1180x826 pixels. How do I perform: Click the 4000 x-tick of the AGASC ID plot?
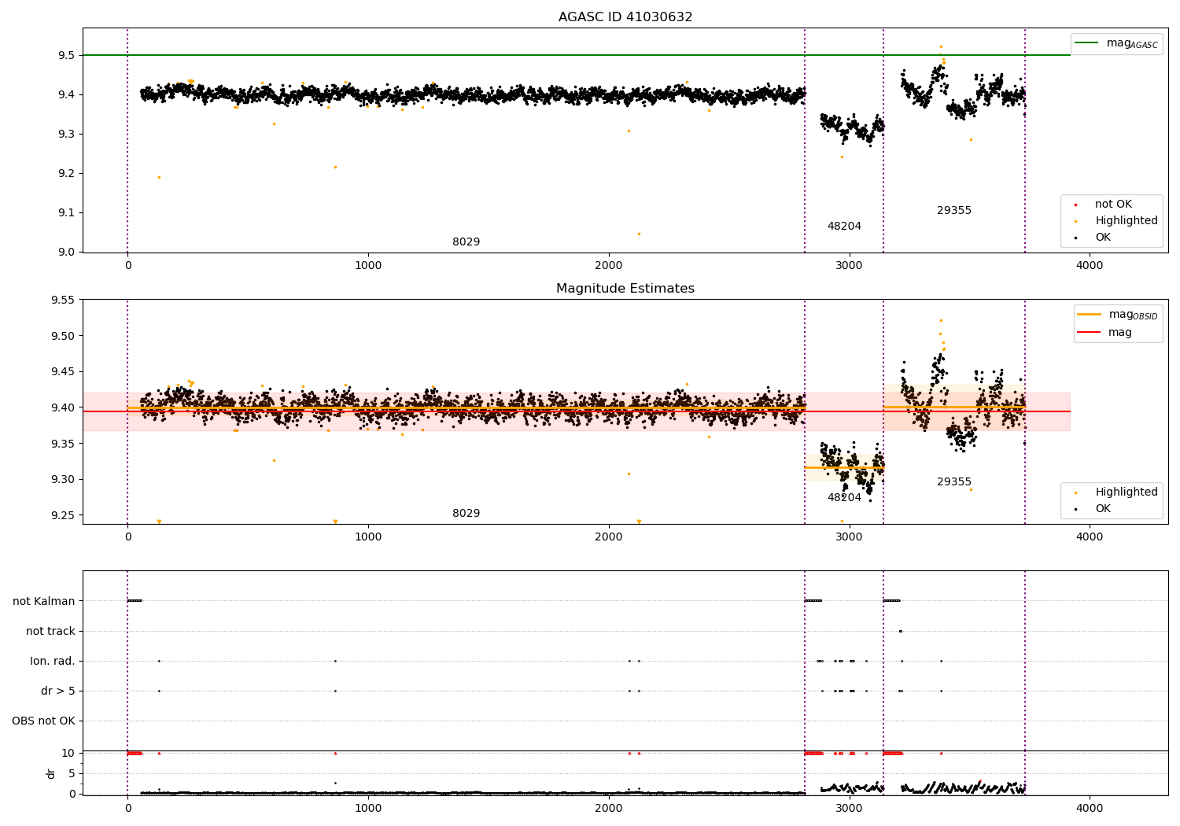(x=1090, y=266)
